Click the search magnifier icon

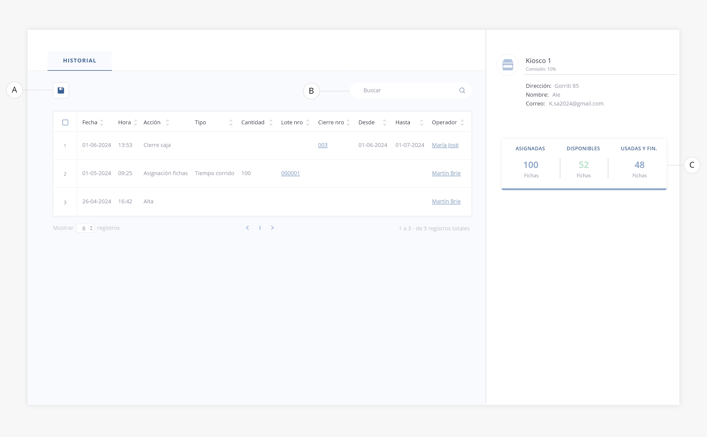(x=462, y=90)
